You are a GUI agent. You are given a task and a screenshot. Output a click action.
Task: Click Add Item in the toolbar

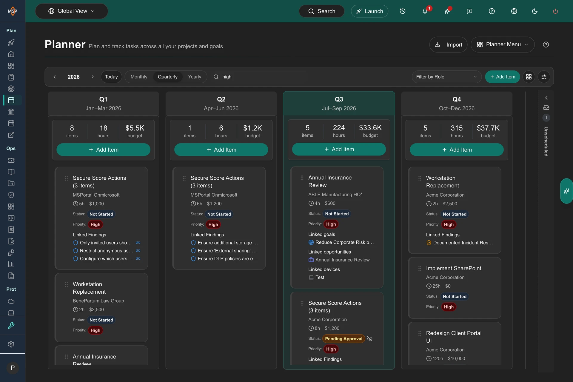click(x=502, y=77)
